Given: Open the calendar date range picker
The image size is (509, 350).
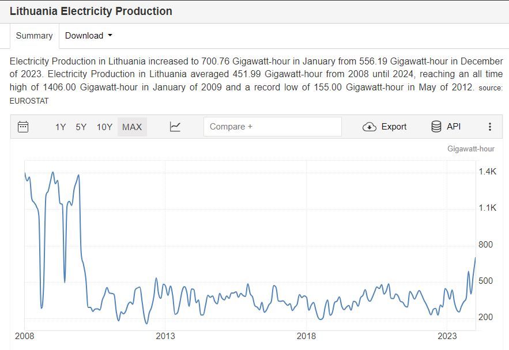Looking at the screenshot, I should (x=23, y=127).
